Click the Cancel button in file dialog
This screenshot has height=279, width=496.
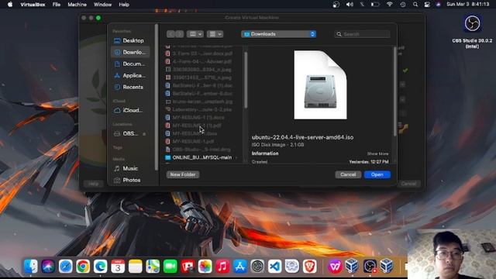pyautogui.click(x=348, y=174)
